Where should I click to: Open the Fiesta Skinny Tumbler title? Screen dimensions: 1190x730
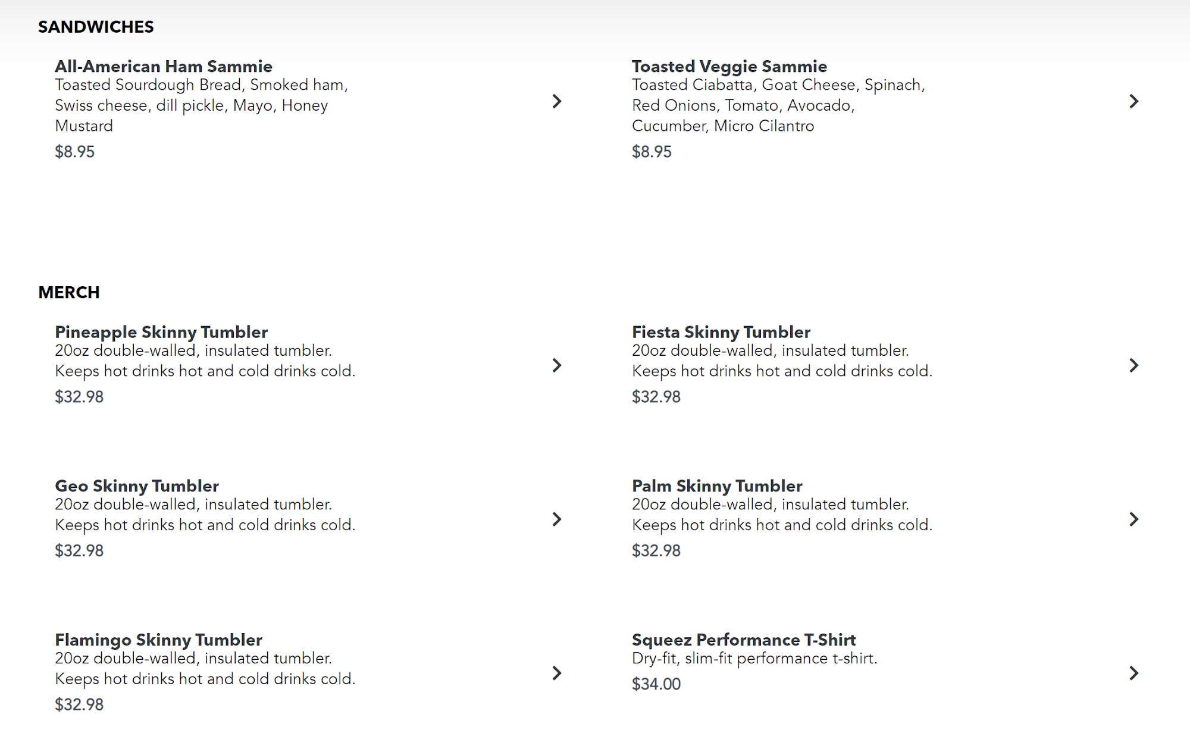point(721,332)
